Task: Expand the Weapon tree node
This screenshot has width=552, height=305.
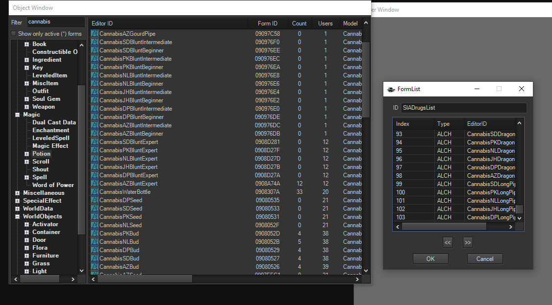Action: (26, 107)
